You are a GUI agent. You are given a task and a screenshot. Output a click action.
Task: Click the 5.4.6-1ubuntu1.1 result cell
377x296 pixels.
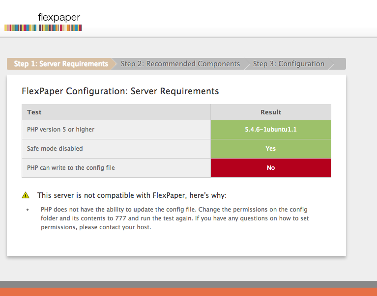click(271, 130)
